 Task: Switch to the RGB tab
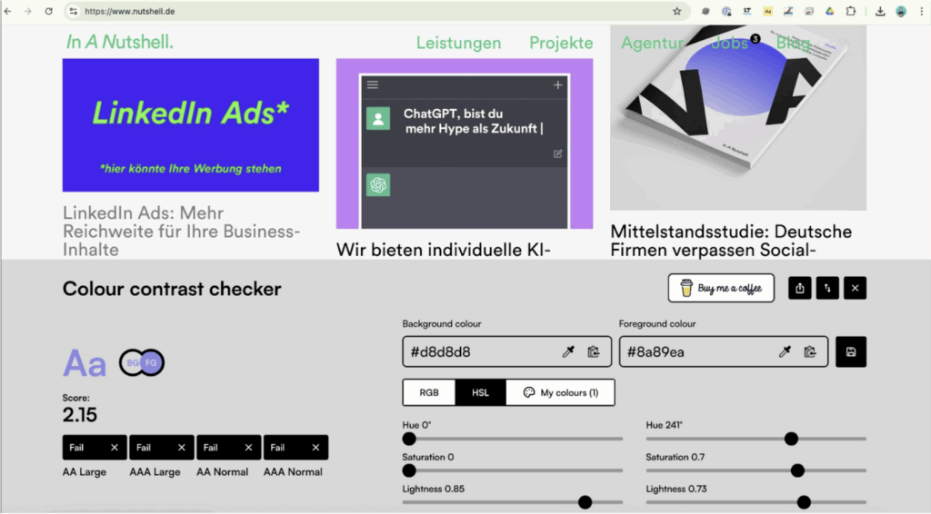coord(429,392)
